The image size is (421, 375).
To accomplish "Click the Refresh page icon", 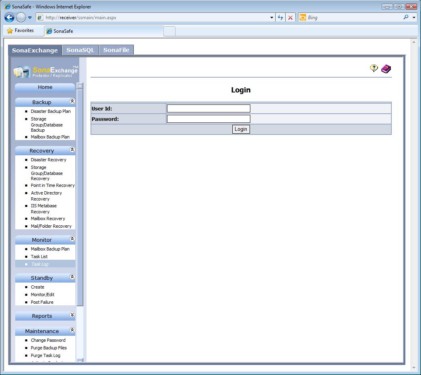I will pos(280,18).
